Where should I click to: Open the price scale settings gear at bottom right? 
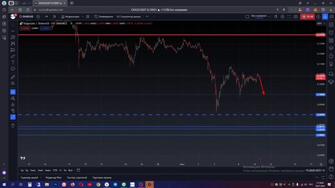click(321, 164)
